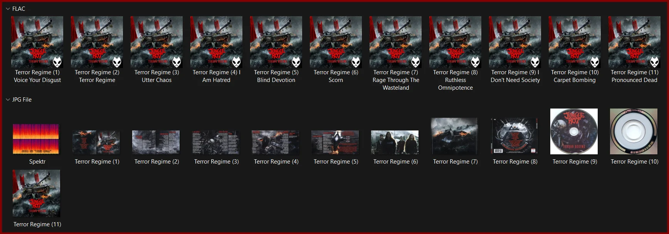The width and height of the screenshot is (669, 234).
Task: Click file name Terror Regime (6) Scorn
Action: (x=336, y=76)
